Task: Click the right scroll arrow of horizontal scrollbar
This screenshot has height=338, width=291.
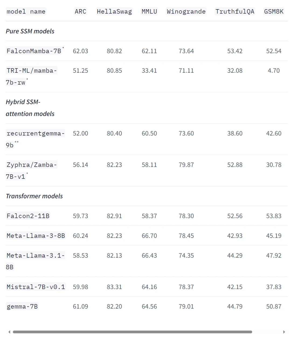Action: 284,332
